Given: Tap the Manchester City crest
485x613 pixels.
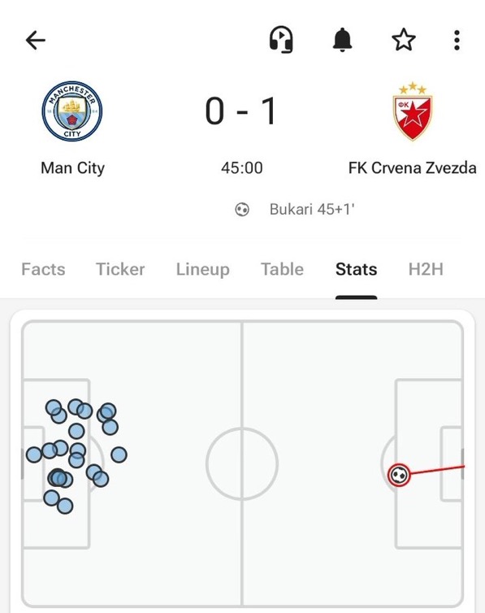Looking at the screenshot, I should (72, 111).
